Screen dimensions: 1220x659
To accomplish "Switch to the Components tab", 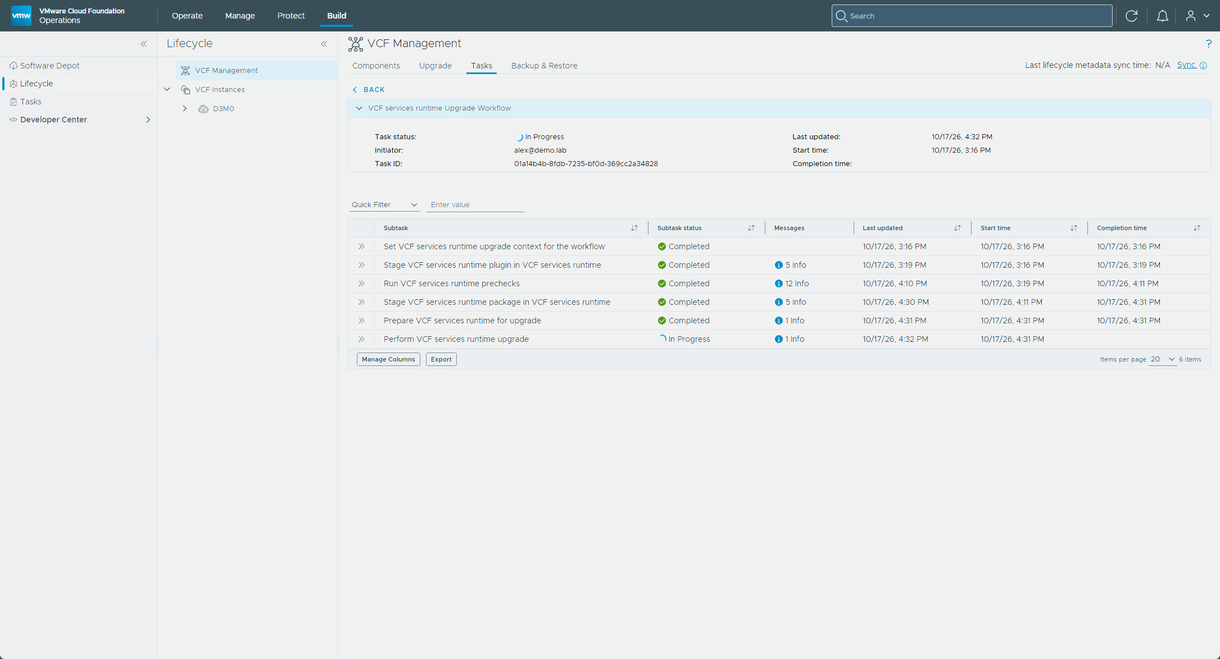I will pos(376,66).
